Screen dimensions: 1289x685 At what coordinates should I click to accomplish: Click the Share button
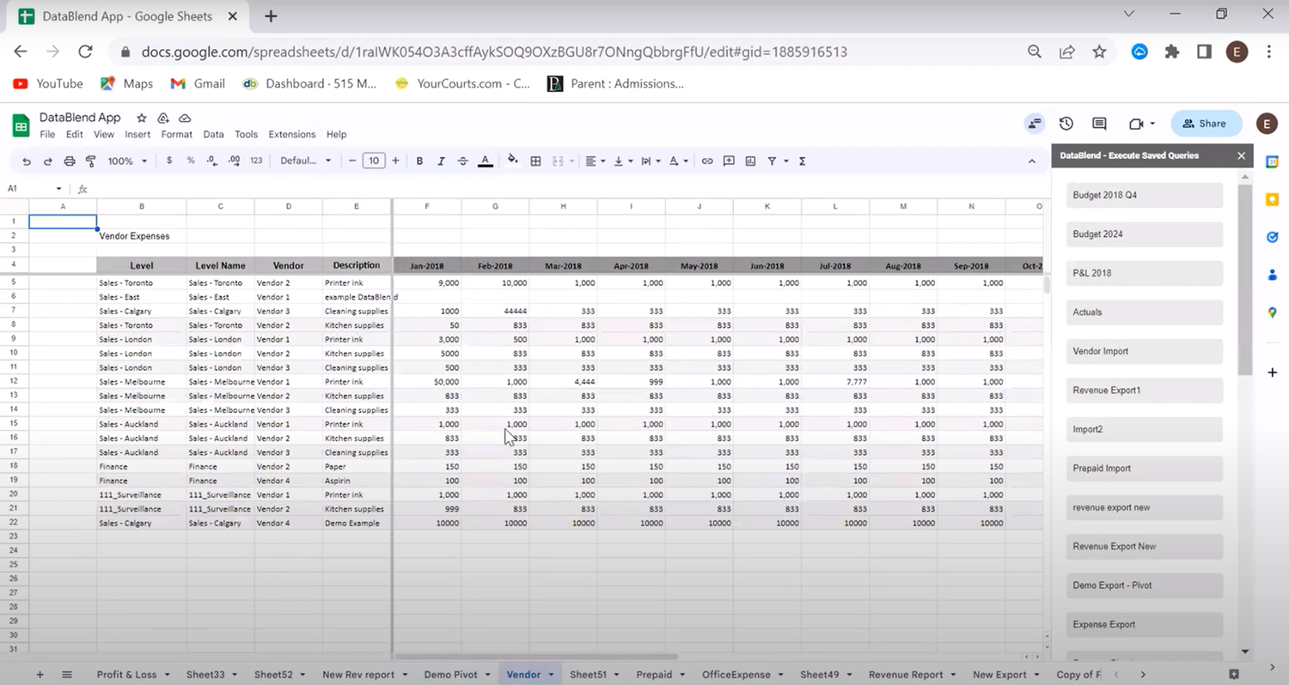tap(1206, 124)
